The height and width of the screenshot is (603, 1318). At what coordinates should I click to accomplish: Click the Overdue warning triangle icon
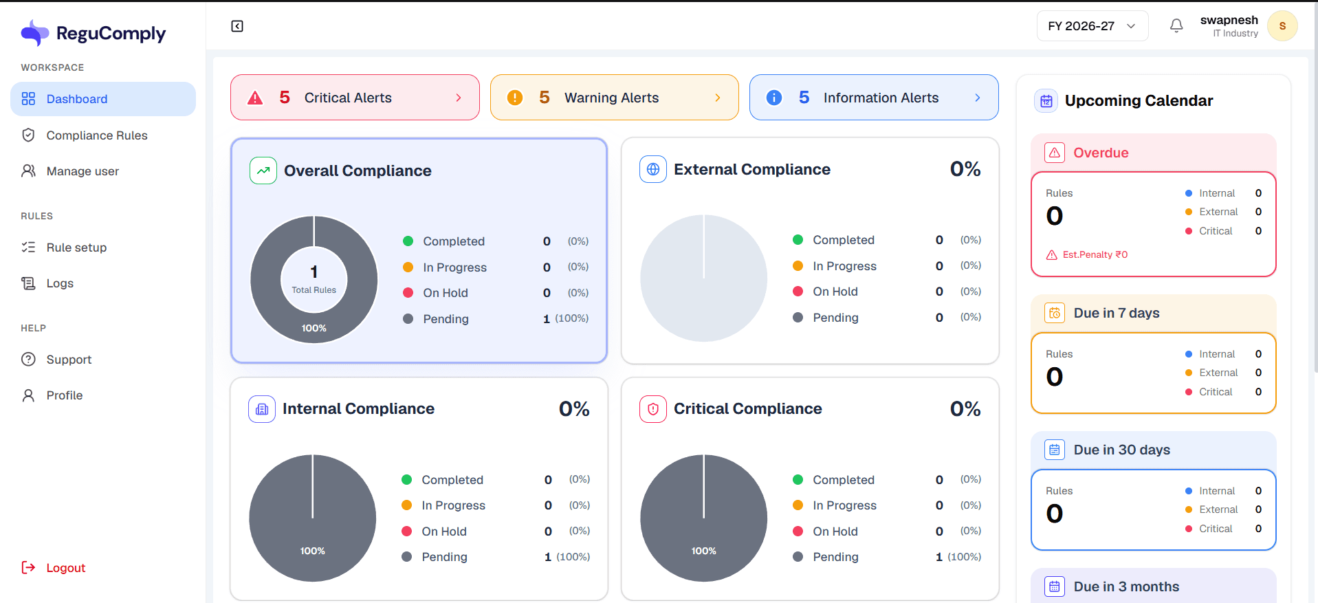click(1055, 153)
